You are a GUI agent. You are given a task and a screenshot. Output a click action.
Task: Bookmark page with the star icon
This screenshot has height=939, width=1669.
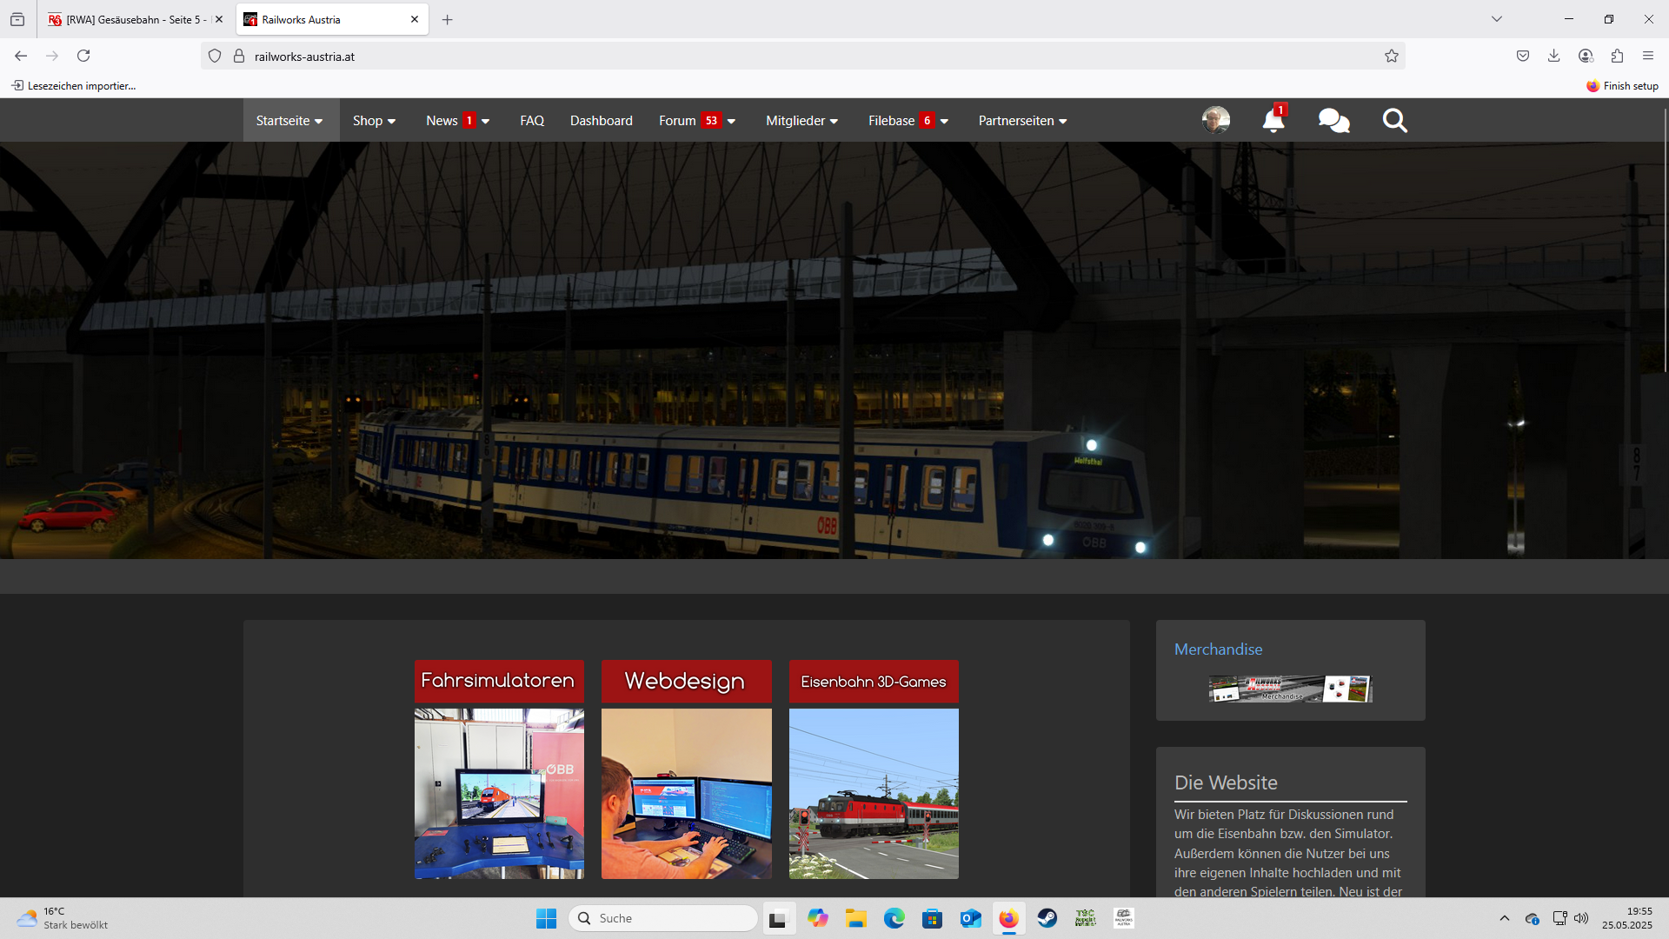(x=1392, y=57)
